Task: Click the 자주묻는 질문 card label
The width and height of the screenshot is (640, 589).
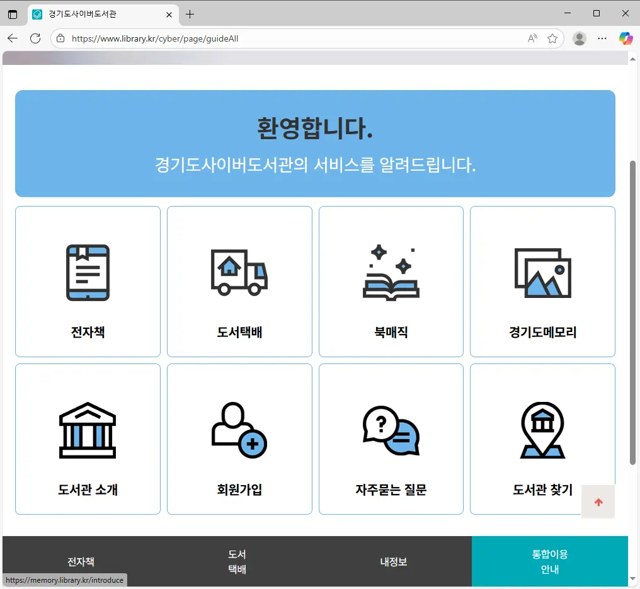Action: pyautogui.click(x=391, y=489)
